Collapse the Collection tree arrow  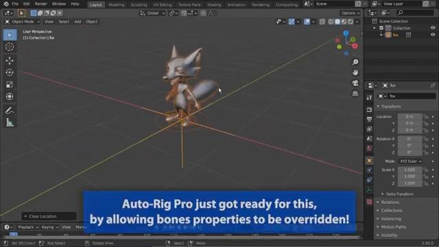click(x=375, y=28)
